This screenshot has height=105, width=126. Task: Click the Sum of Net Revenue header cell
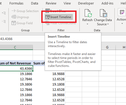pos(16,63)
